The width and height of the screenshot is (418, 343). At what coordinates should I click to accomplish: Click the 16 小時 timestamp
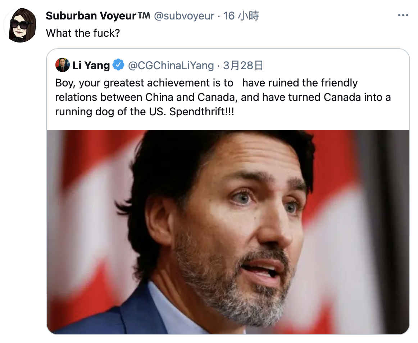tap(241, 16)
